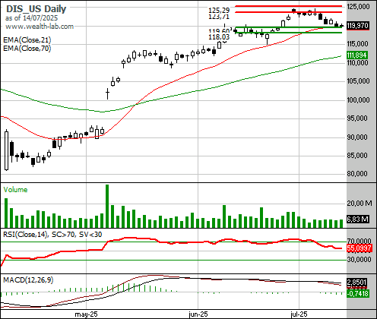
Task: Click the current price tag 119,970
Action: tap(358, 26)
